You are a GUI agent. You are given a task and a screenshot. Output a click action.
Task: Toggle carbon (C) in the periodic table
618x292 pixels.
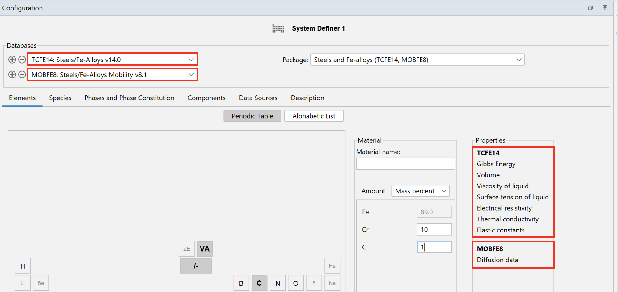pos(259,283)
